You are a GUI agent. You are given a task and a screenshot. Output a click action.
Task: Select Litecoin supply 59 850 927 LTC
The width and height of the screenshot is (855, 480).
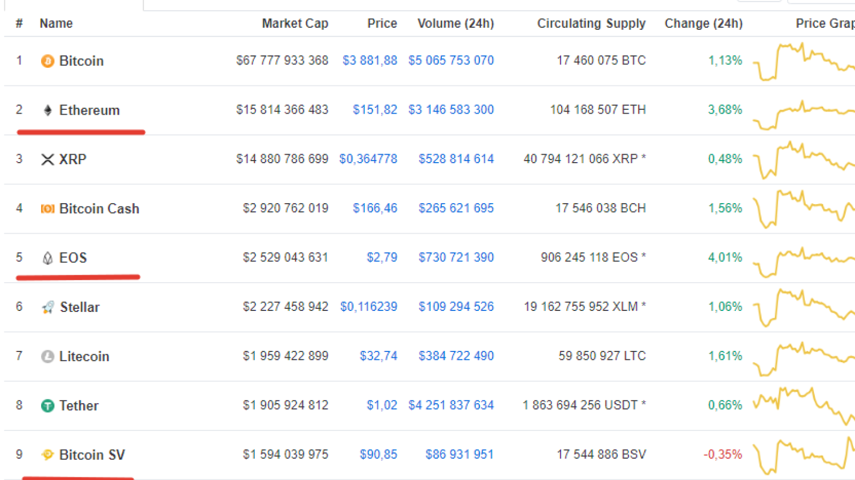pos(602,356)
